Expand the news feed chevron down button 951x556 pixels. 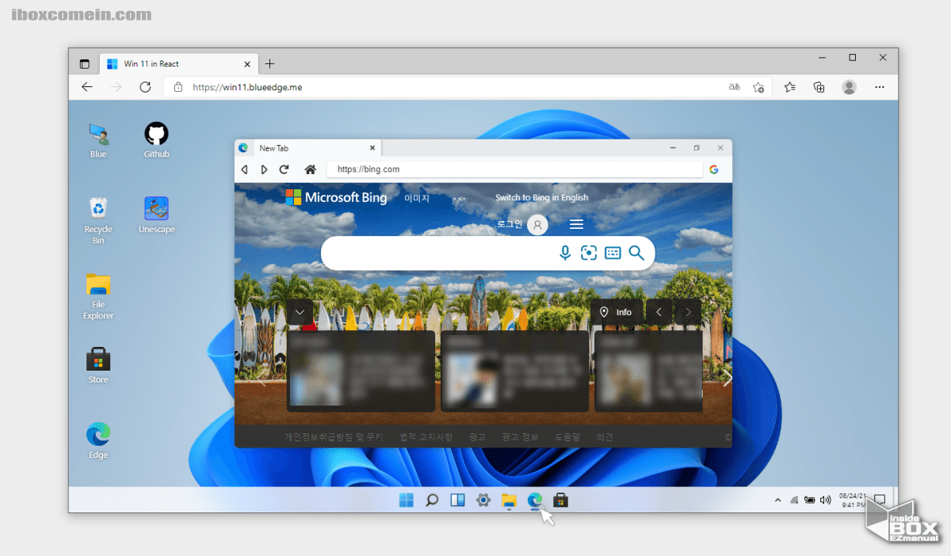point(300,312)
